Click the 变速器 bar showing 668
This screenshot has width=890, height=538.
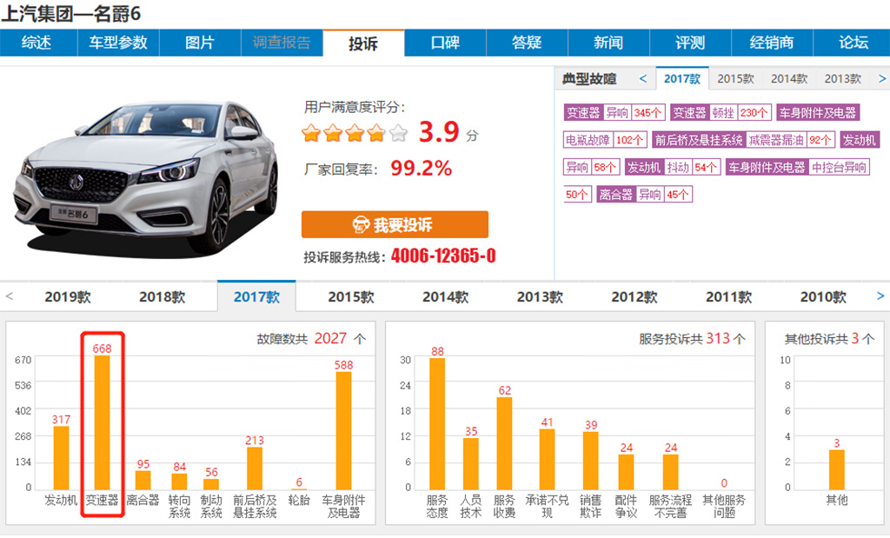[103, 422]
